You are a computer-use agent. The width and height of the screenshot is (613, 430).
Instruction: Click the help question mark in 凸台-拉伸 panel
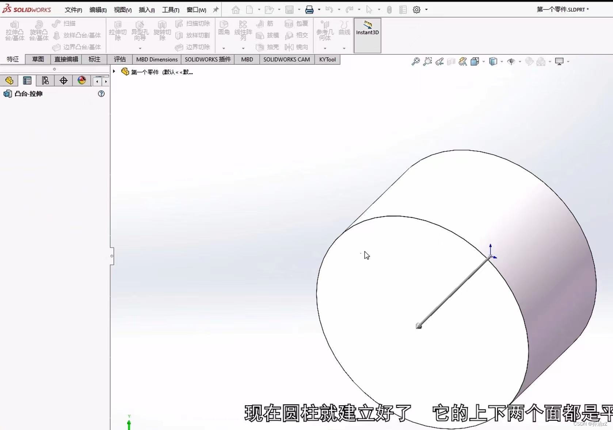[101, 94]
